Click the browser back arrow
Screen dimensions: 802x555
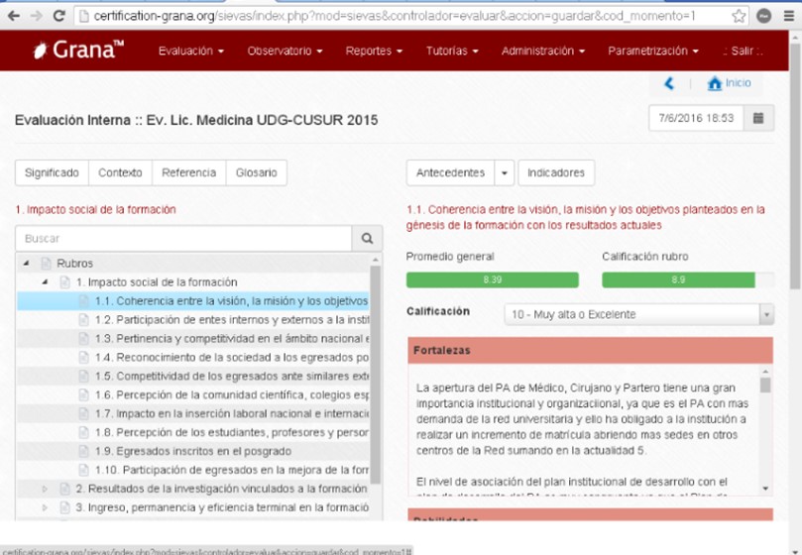point(13,16)
